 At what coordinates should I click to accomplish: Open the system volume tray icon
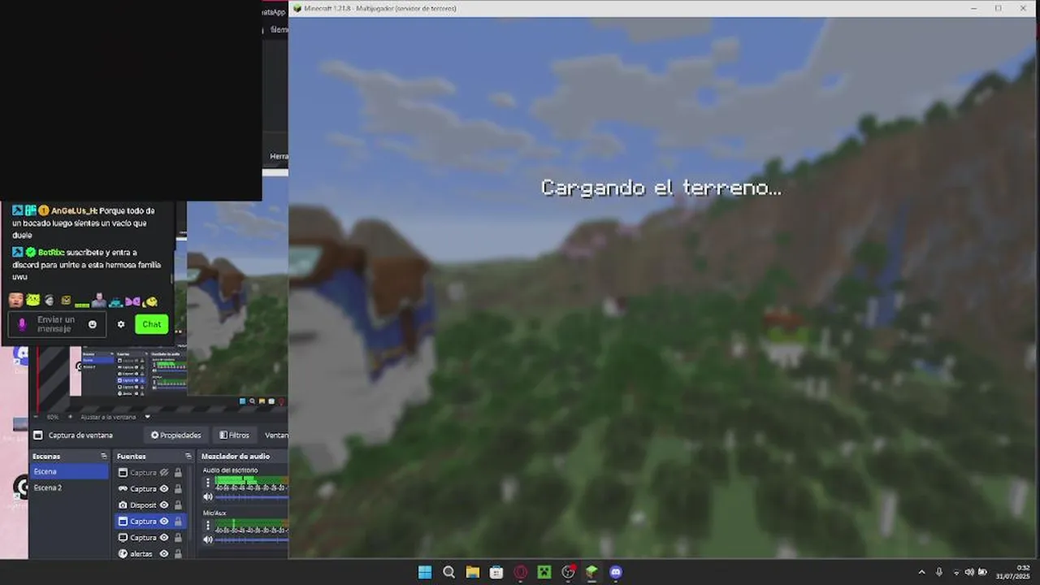click(x=969, y=572)
